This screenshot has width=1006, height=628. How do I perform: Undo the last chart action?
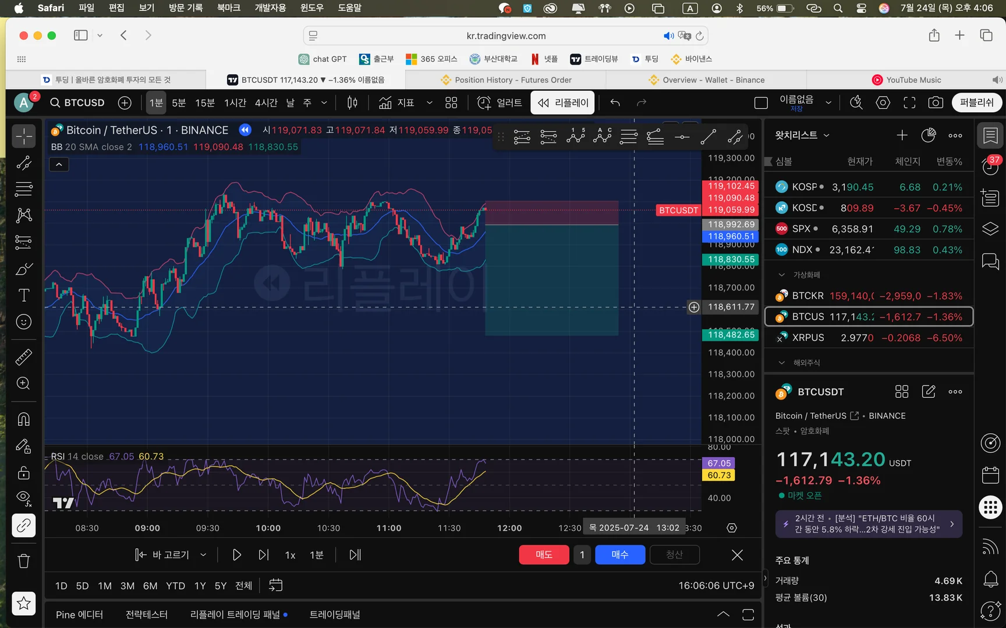[x=615, y=103]
